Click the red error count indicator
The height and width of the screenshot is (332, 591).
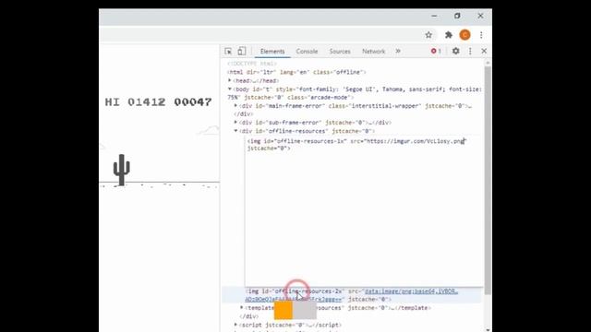436,51
